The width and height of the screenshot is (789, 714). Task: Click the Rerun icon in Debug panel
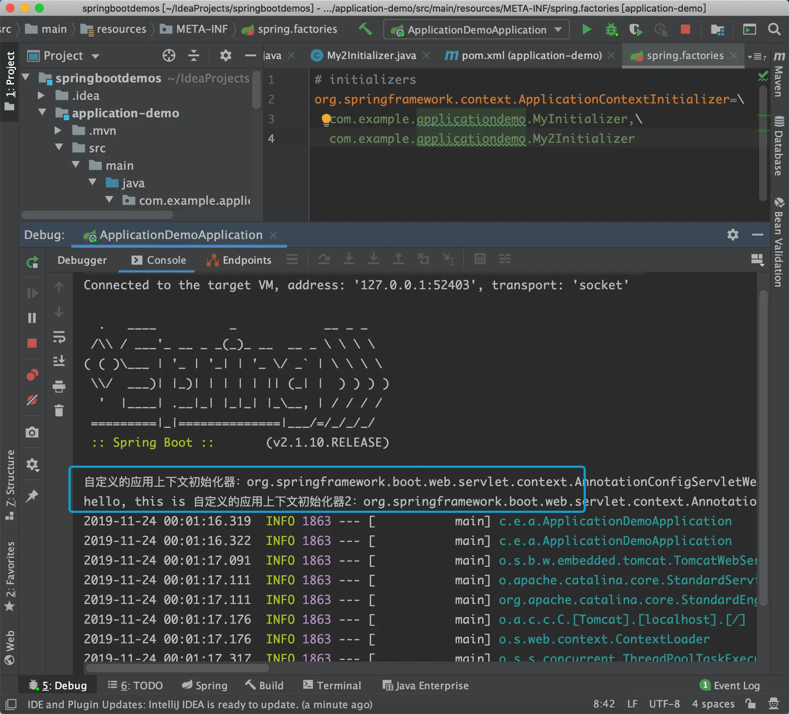coord(32,261)
